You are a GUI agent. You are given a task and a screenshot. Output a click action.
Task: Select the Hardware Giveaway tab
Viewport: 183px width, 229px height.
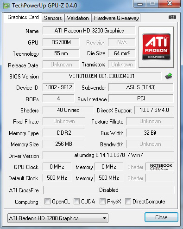pos(116,18)
